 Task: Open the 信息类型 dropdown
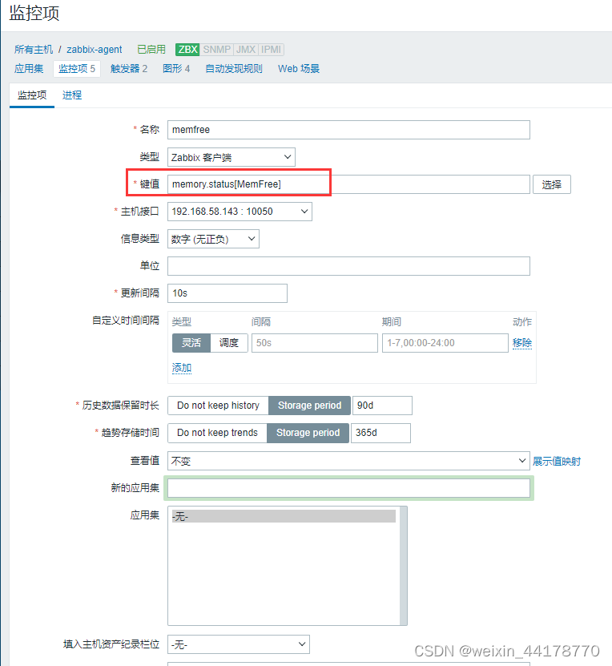click(213, 239)
